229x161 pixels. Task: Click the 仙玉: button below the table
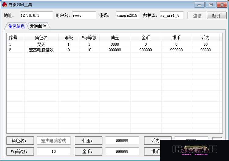[x=89, y=141]
